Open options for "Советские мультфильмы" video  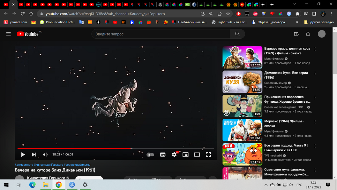coord(315,170)
